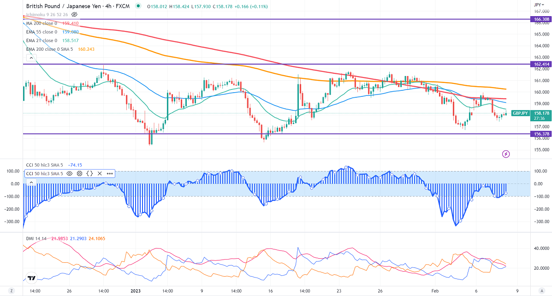Open CCI more options three-dot menu

pyautogui.click(x=110, y=174)
